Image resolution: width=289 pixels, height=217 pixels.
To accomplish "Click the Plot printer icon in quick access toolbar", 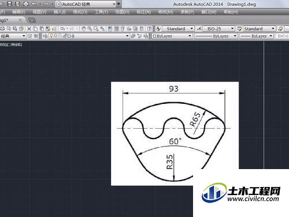I will 25,3.
